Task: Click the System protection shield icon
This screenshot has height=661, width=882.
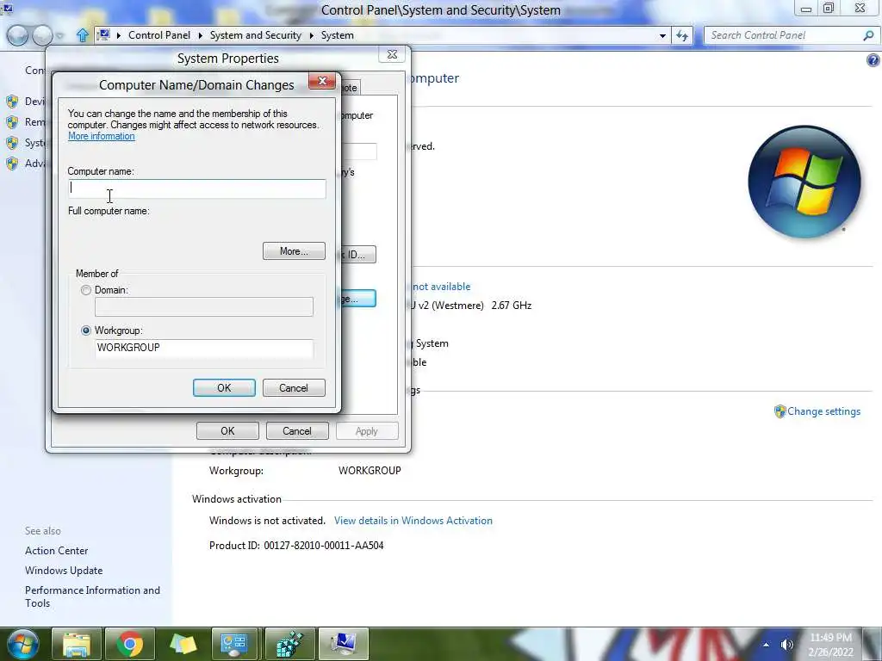Action: click(x=12, y=143)
